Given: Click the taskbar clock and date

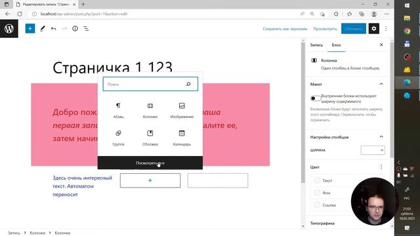Looking at the screenshot, I should (407, 213).
